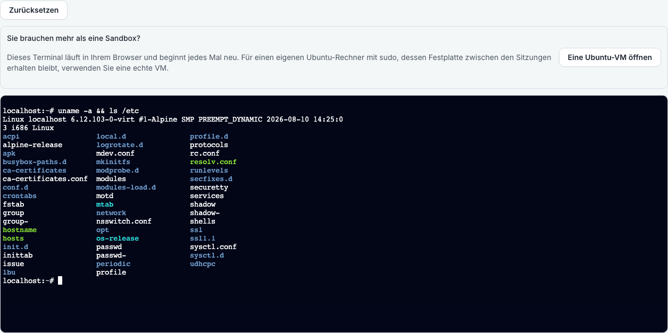The height and width of the screenshot is (333, 668).
Task: Click the green 'hosts' entry
Action: coord(13,238)
